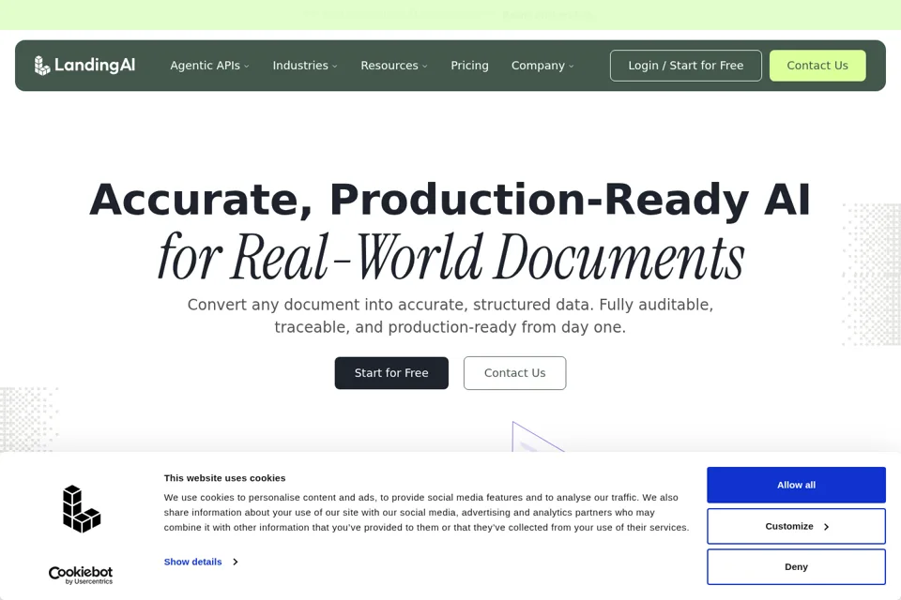Click the dark Start for Free button
The width and height of the screenshot is (901, 600).
pos(391,373)
